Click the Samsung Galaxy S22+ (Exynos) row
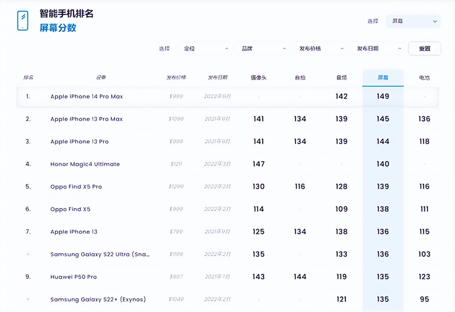 (x=98, y=300)
